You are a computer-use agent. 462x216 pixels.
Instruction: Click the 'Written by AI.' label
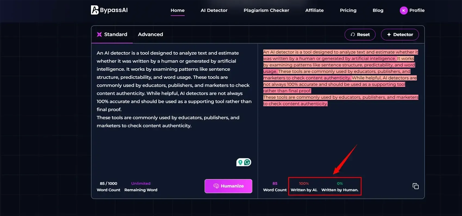coord(304,190)
